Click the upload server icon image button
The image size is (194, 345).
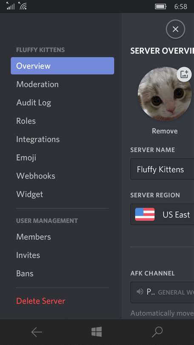point(184,75)
